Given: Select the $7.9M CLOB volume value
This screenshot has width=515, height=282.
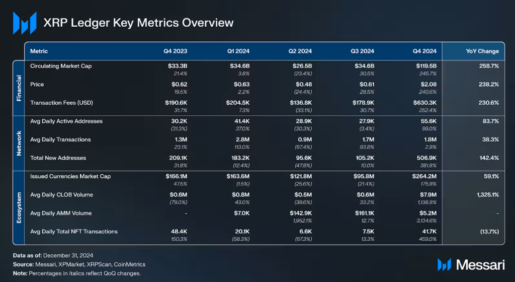Looking at the screenshot, I should coord(428,195).
